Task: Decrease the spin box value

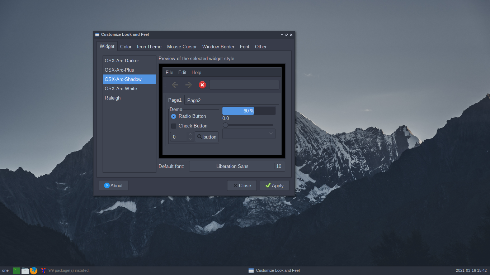Action: coord(190,139)
